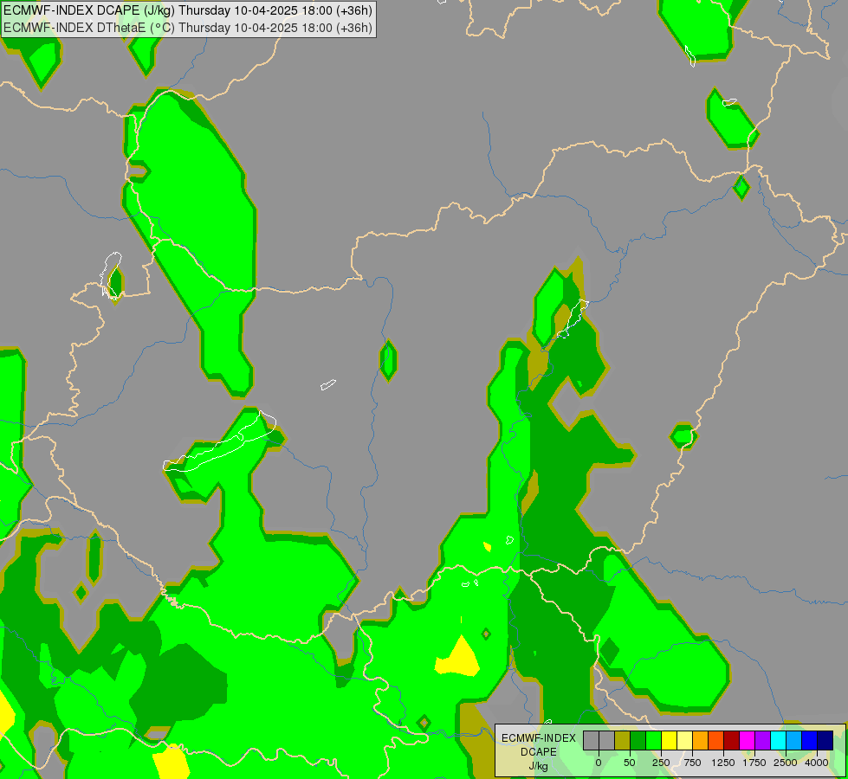Viewport: 848px width, 779px height.
Task: Click the legend value 50
Action: tap(630, 763)
